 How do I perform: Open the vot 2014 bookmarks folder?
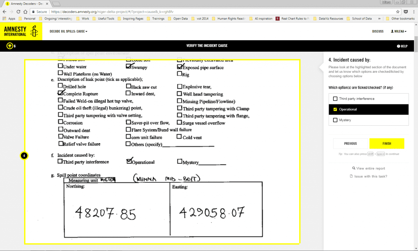click(x=200, y=19)
